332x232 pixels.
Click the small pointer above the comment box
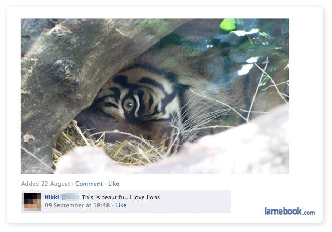coord(32,189)
